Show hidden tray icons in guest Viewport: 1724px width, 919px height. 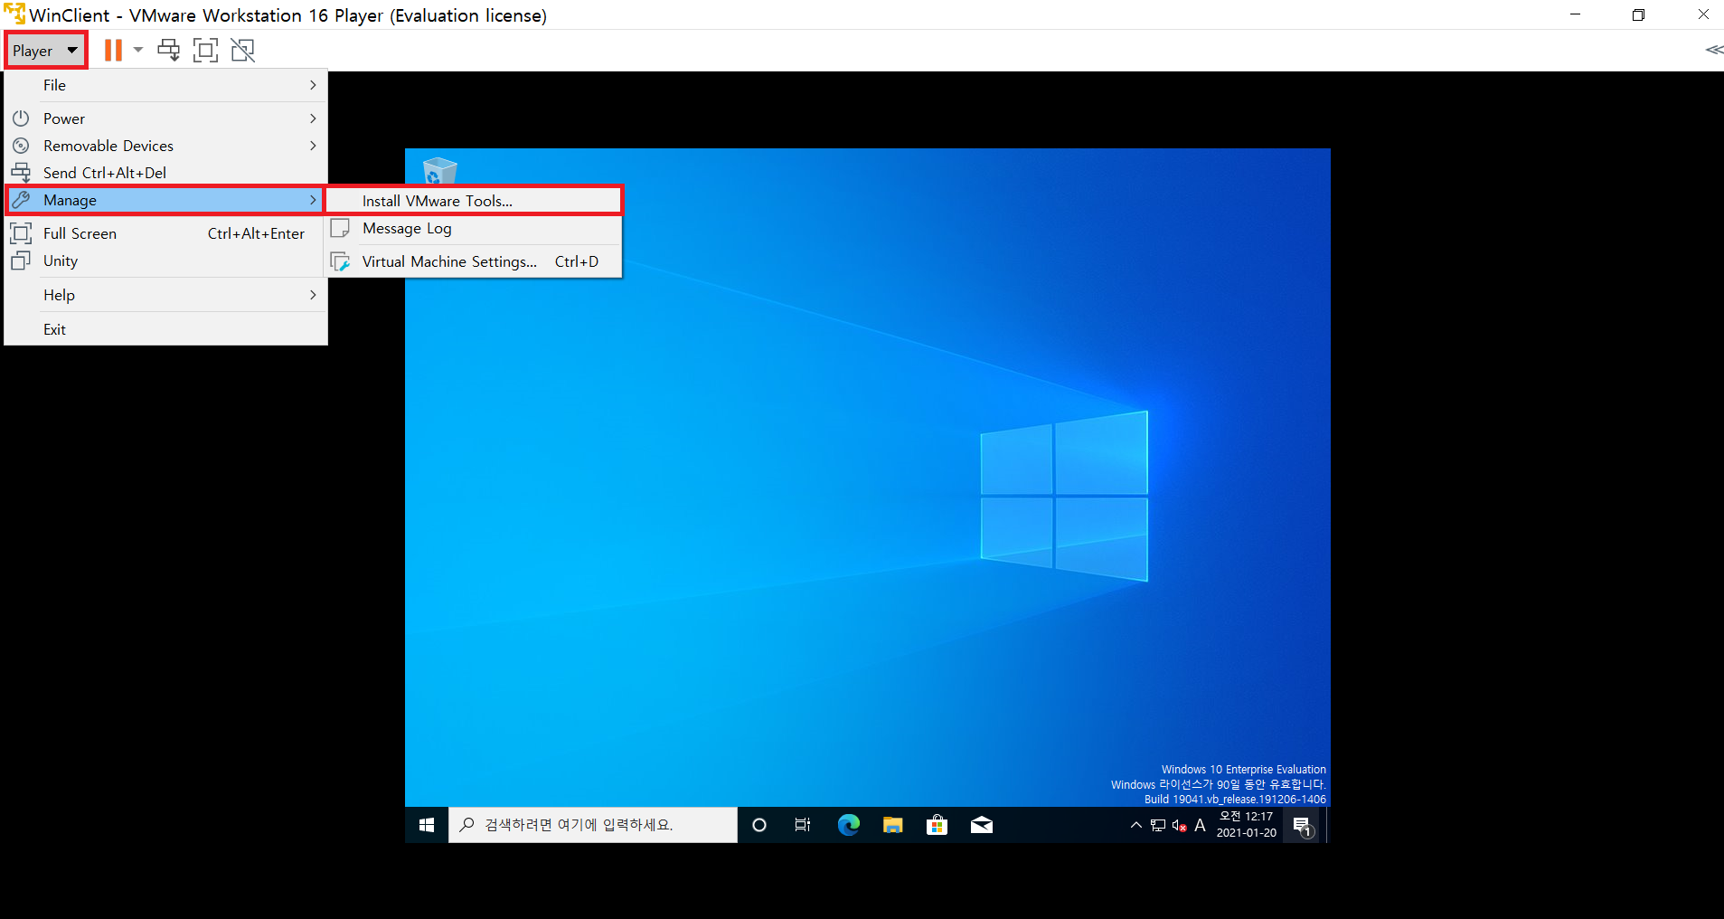(x=1136, y=825)
